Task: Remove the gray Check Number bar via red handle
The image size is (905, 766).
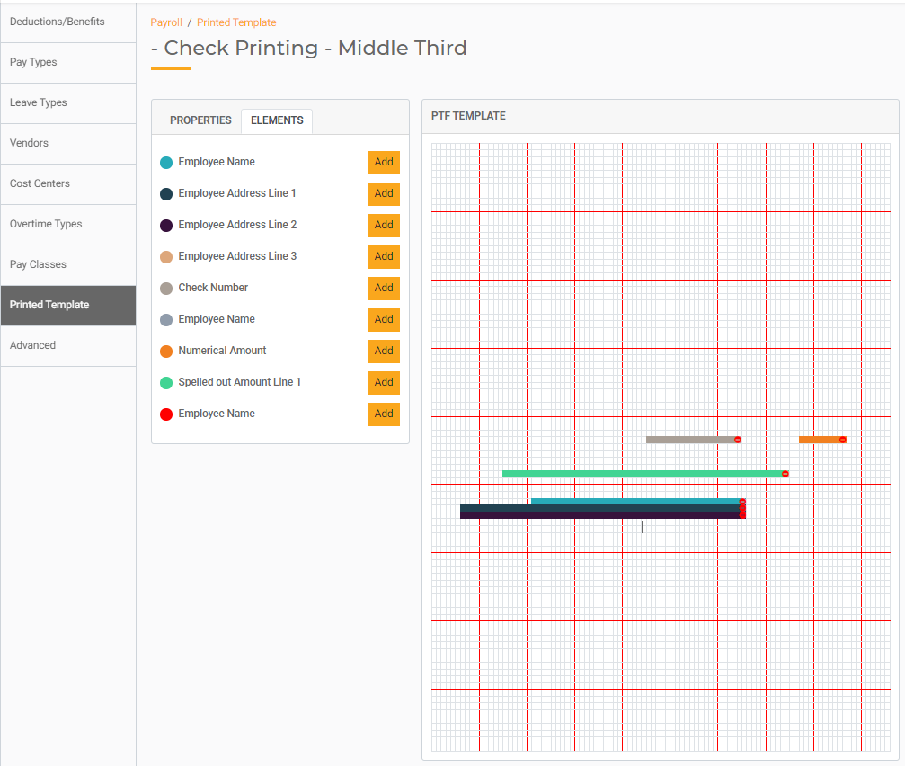Action: pos(738,440)
